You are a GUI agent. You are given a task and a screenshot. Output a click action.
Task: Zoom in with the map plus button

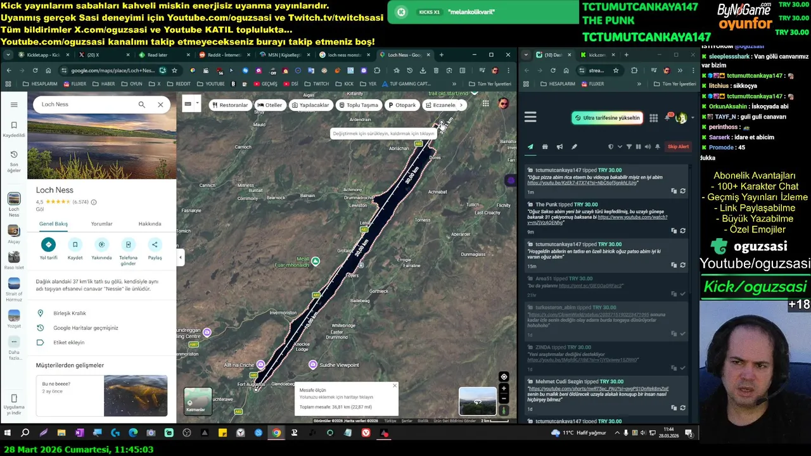[x=504, y=388]
